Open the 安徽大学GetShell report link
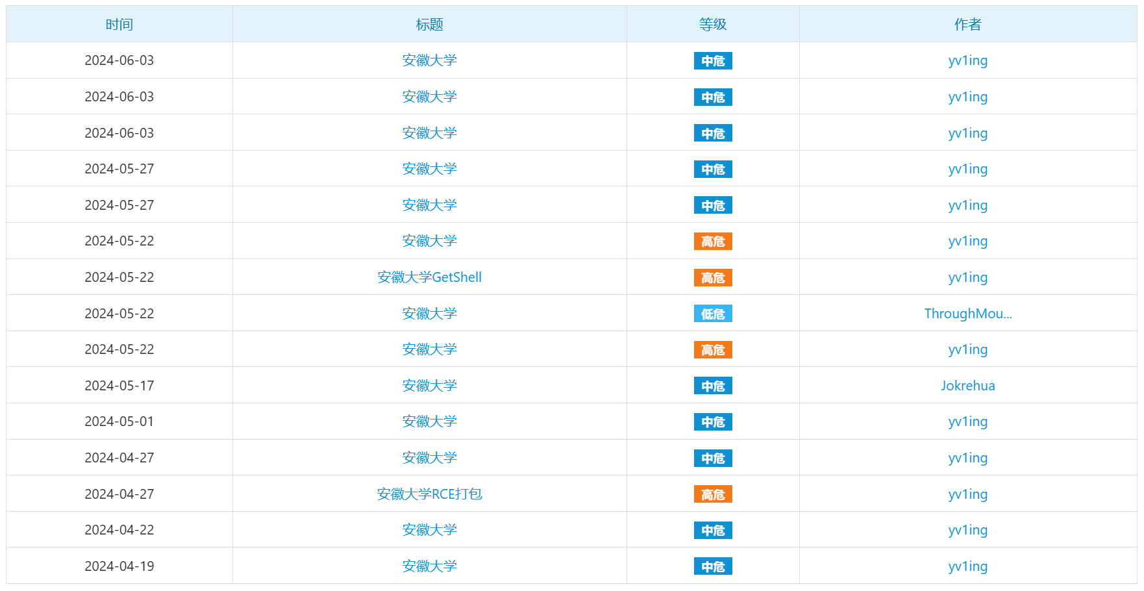 (429, 277)
